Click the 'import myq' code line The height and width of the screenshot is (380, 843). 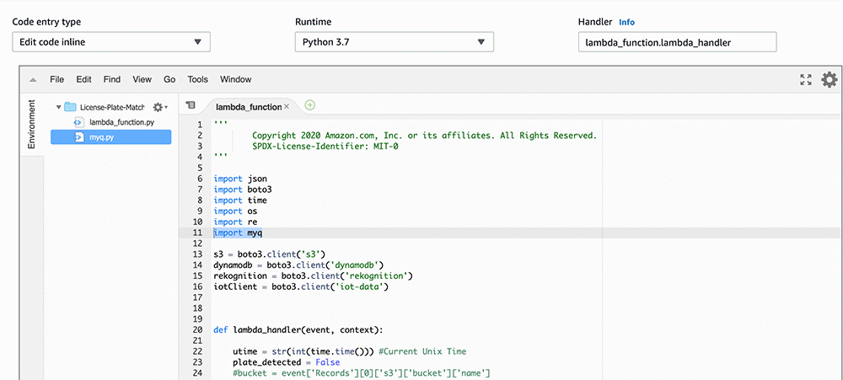(238, 233)
